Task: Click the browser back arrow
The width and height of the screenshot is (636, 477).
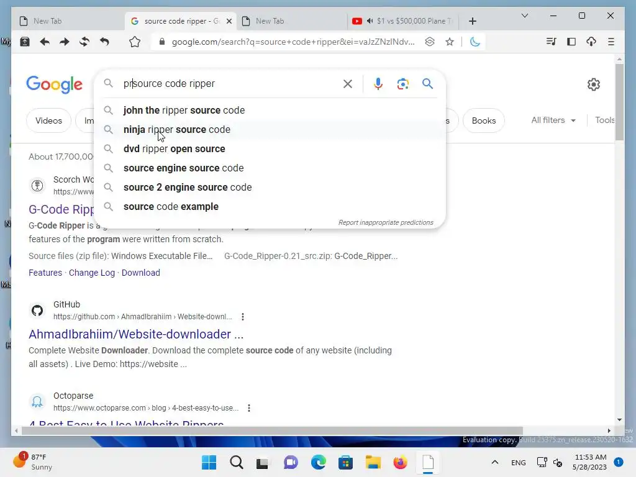Action: [x=45, y=42]
